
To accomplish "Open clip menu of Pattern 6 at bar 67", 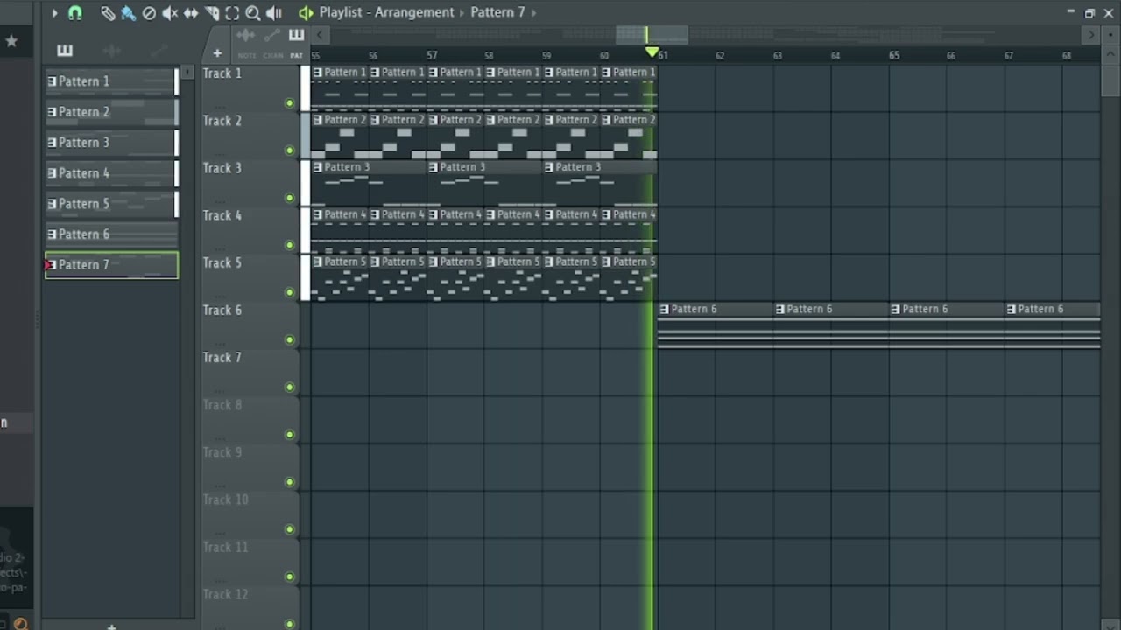I will [x=1011, y=309].
